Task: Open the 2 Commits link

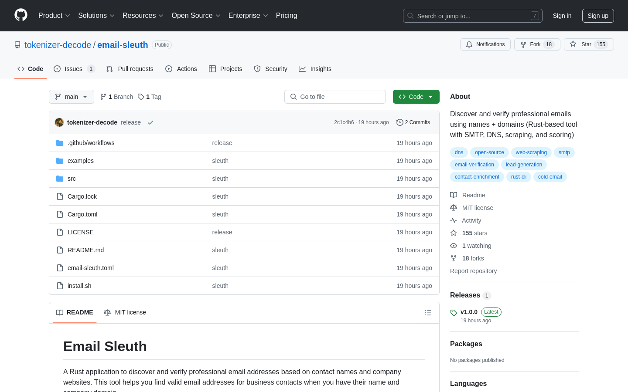Action: tap(413, 122)
